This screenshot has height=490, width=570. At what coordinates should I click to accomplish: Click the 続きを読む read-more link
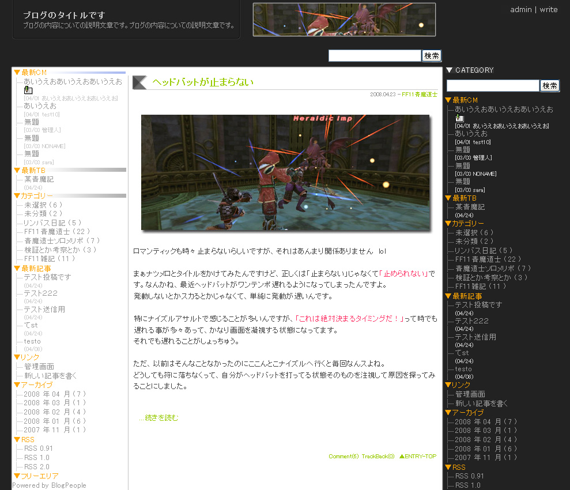(x=158, y=418)
